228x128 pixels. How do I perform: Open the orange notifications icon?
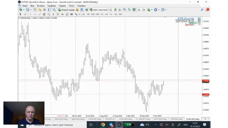pyautogui.click(x=208, y=10)
